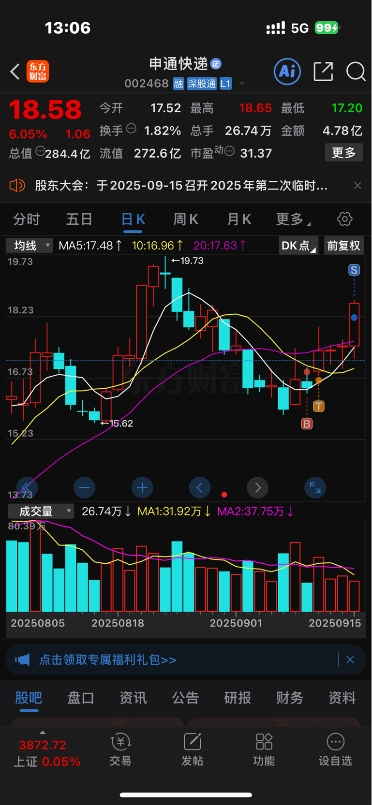Close the 福利礼包 promo banner
This screenshot has height=805, width=372.
[x=350, y=659]
